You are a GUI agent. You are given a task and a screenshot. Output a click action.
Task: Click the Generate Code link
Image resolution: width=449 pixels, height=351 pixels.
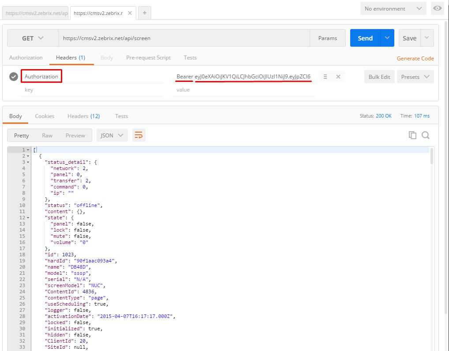415,59
